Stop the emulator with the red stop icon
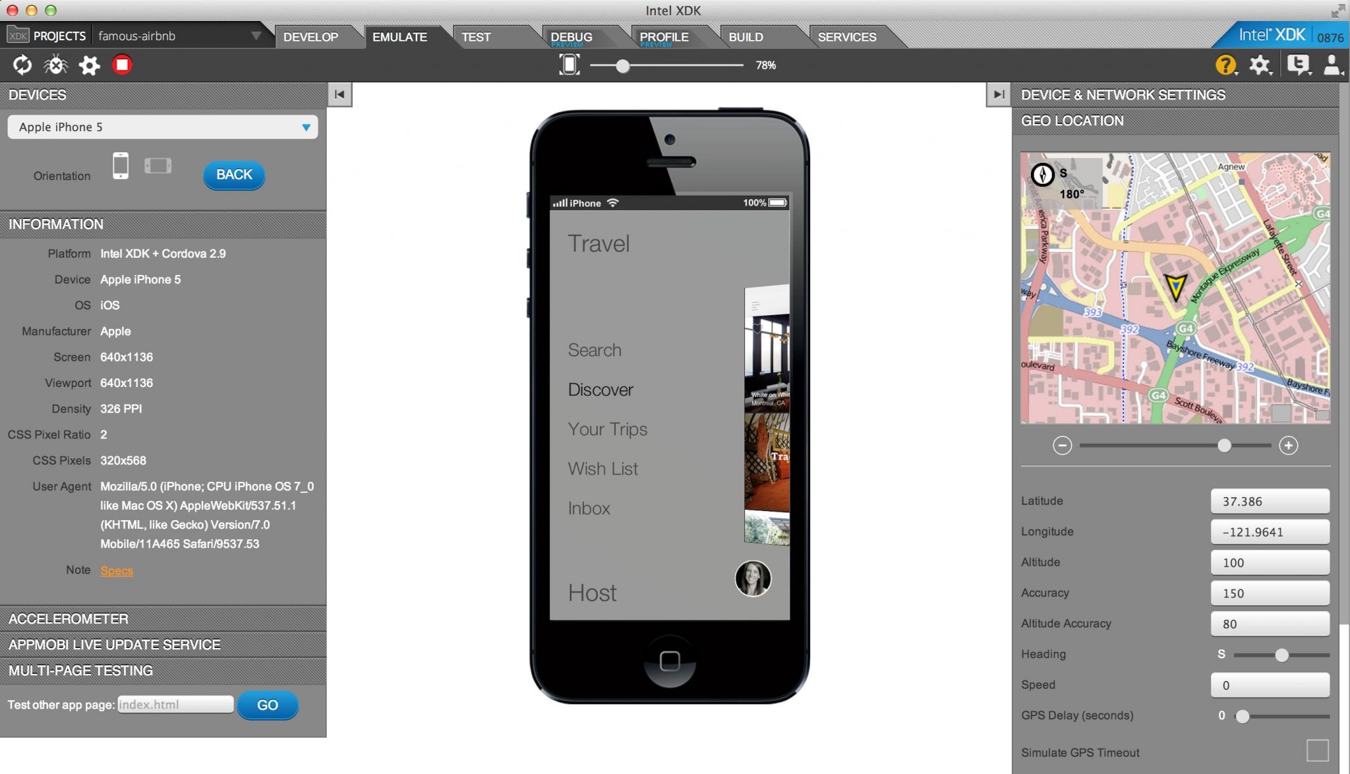1350x774 pixels. pos(122,65)
